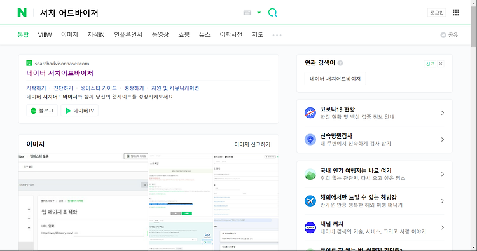
Task: Open the apps grid menu icon
Action: [x=456, y=13]
